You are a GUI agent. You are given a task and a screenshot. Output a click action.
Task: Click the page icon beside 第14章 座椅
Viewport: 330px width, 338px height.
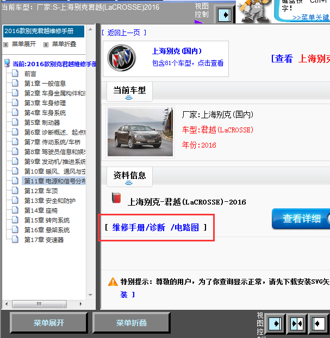[15, 210]
